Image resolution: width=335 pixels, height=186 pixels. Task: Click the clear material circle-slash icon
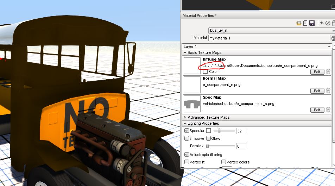pyautogui.click(x=328, y=23)
